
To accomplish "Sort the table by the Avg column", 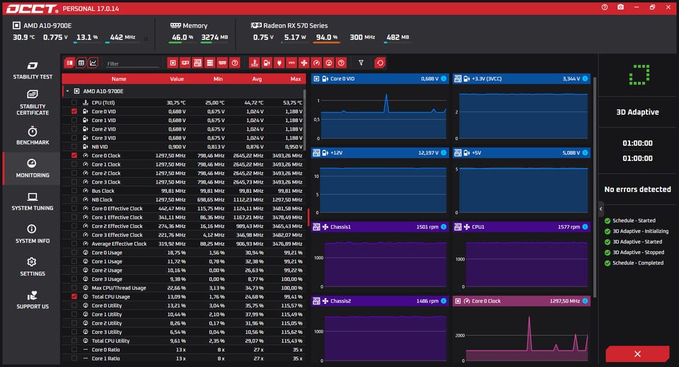I will click(257, 79).
